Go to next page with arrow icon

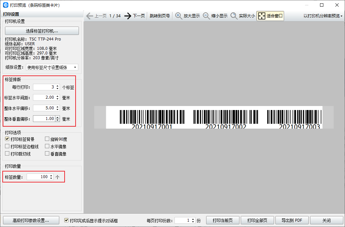(128, 16)
